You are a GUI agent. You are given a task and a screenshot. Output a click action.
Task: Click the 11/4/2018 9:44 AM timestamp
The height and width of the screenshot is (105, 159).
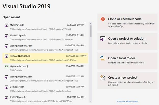(75, 97)
